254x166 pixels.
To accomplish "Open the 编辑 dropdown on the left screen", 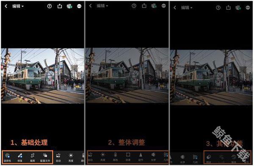I will (x=18, y=6).
